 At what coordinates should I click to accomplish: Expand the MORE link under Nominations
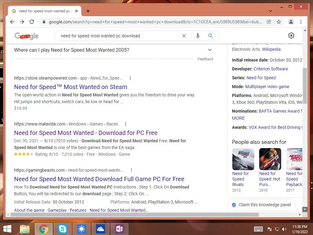238,118
